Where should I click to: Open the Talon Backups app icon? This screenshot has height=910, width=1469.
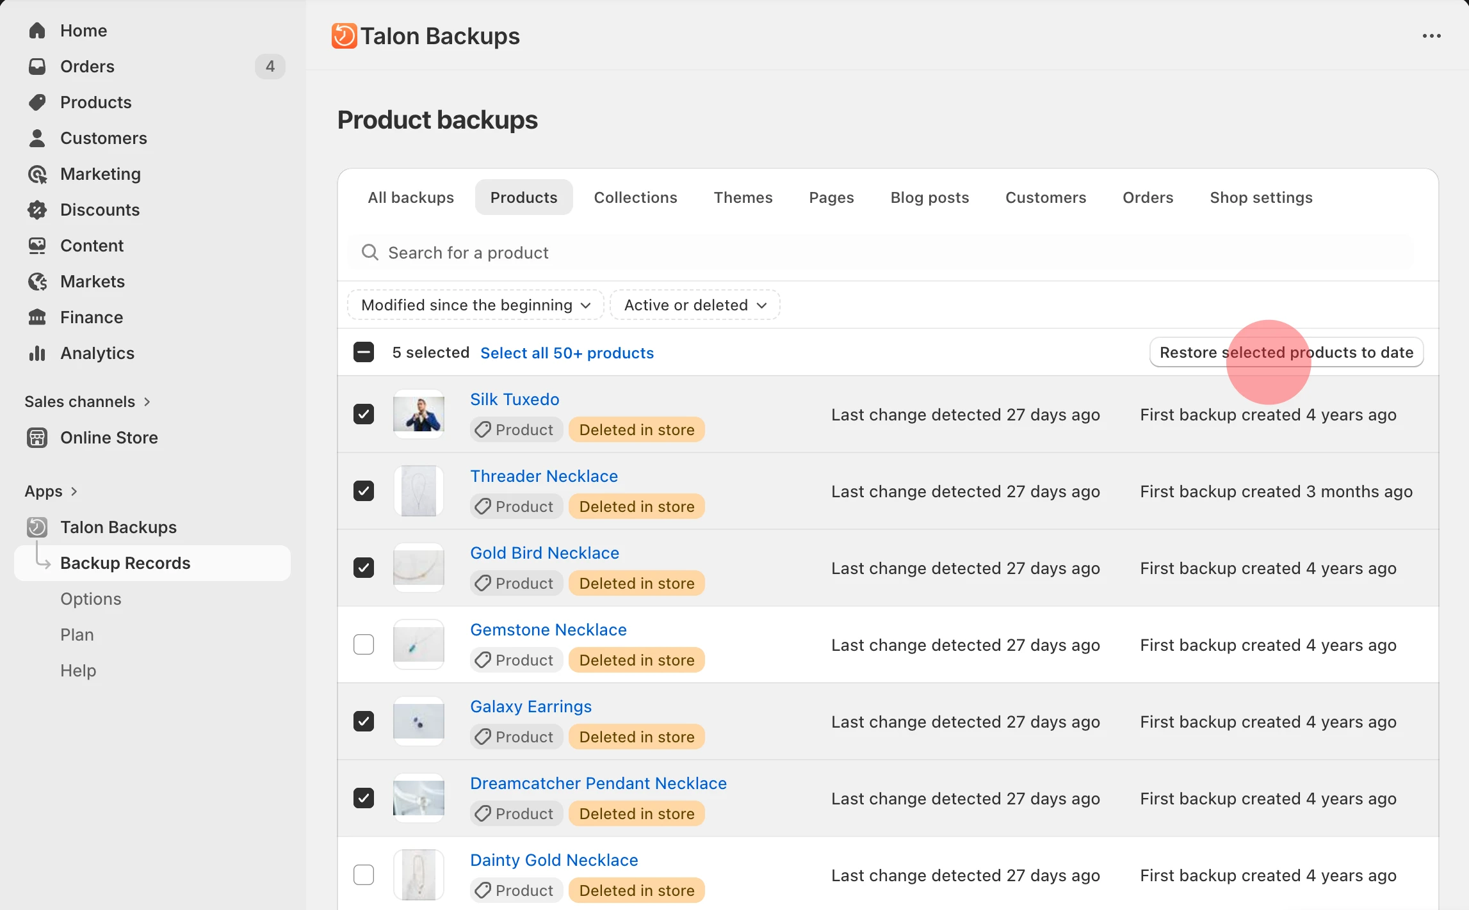pyautogui.click(x=37, y=527)
